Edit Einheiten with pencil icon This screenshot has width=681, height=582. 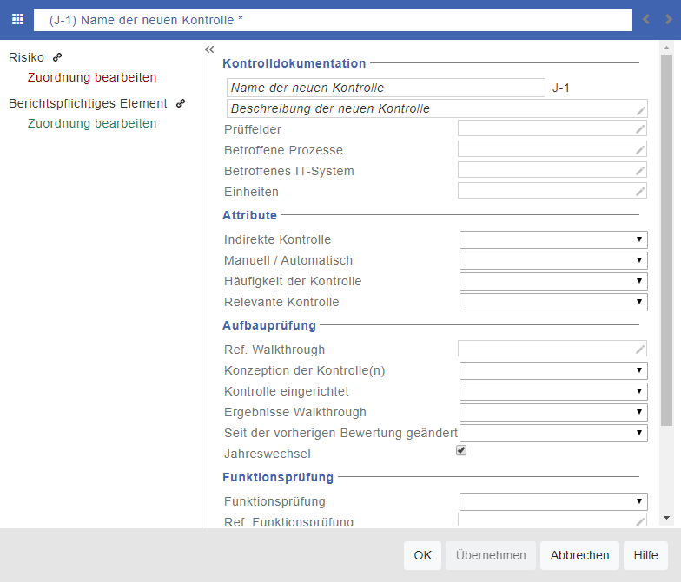[x=639, y=191]
